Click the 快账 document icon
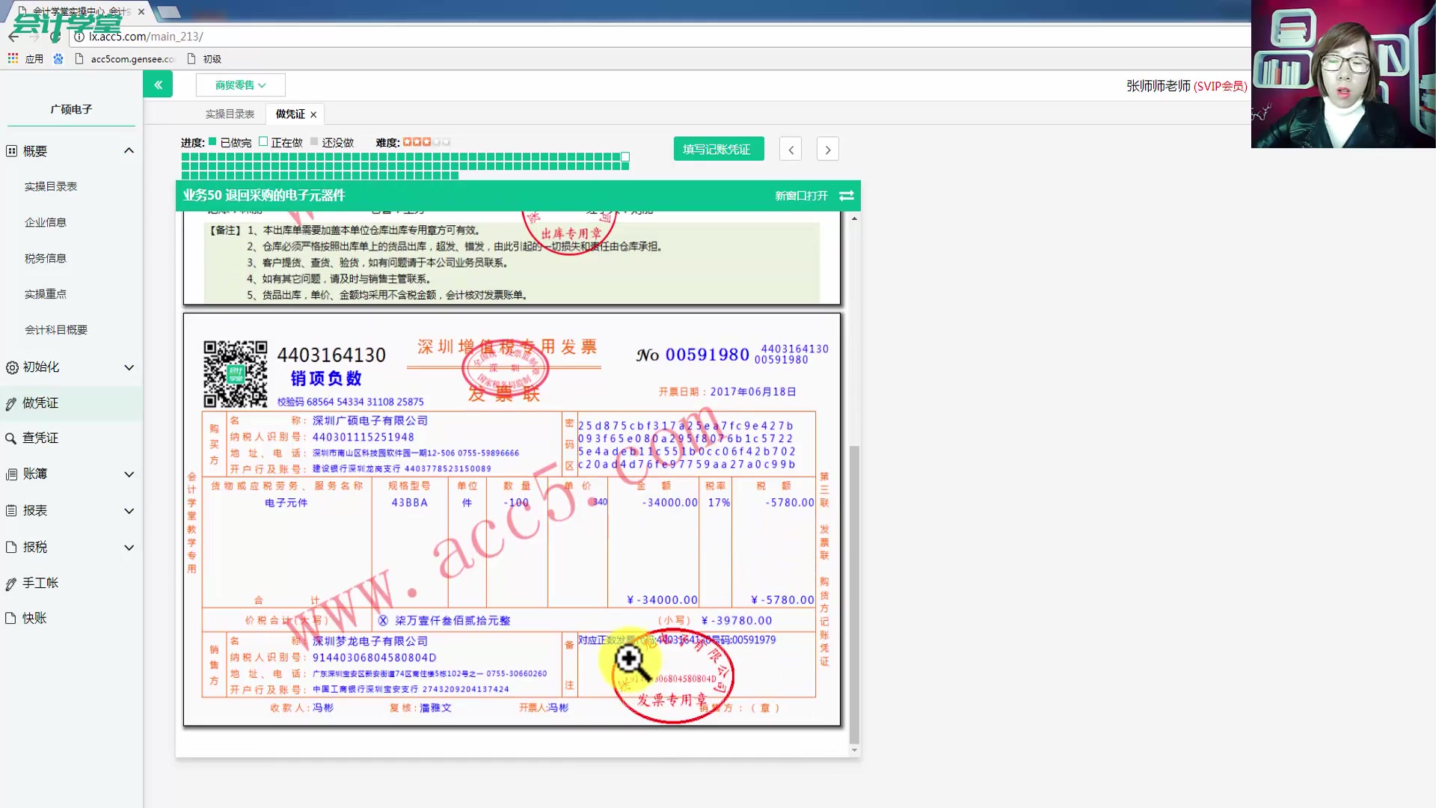1436x808 pixels. point(10,618)
